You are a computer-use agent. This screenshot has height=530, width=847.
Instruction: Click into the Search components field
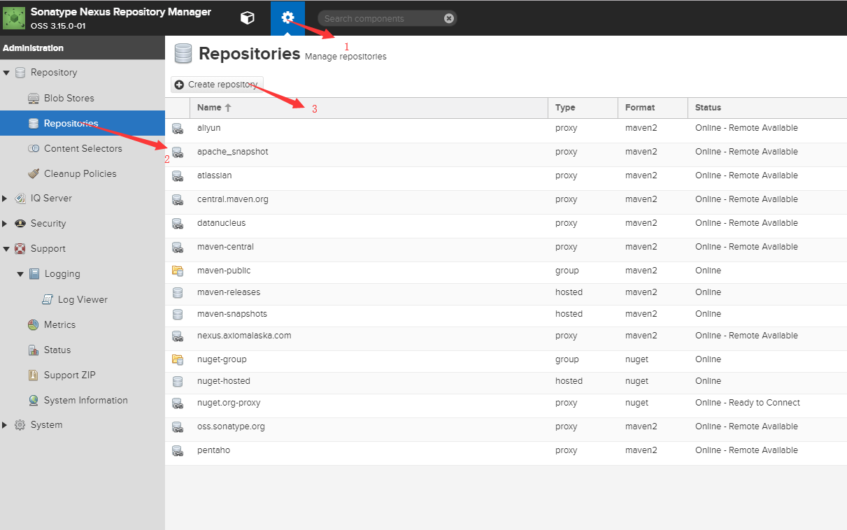381,18
